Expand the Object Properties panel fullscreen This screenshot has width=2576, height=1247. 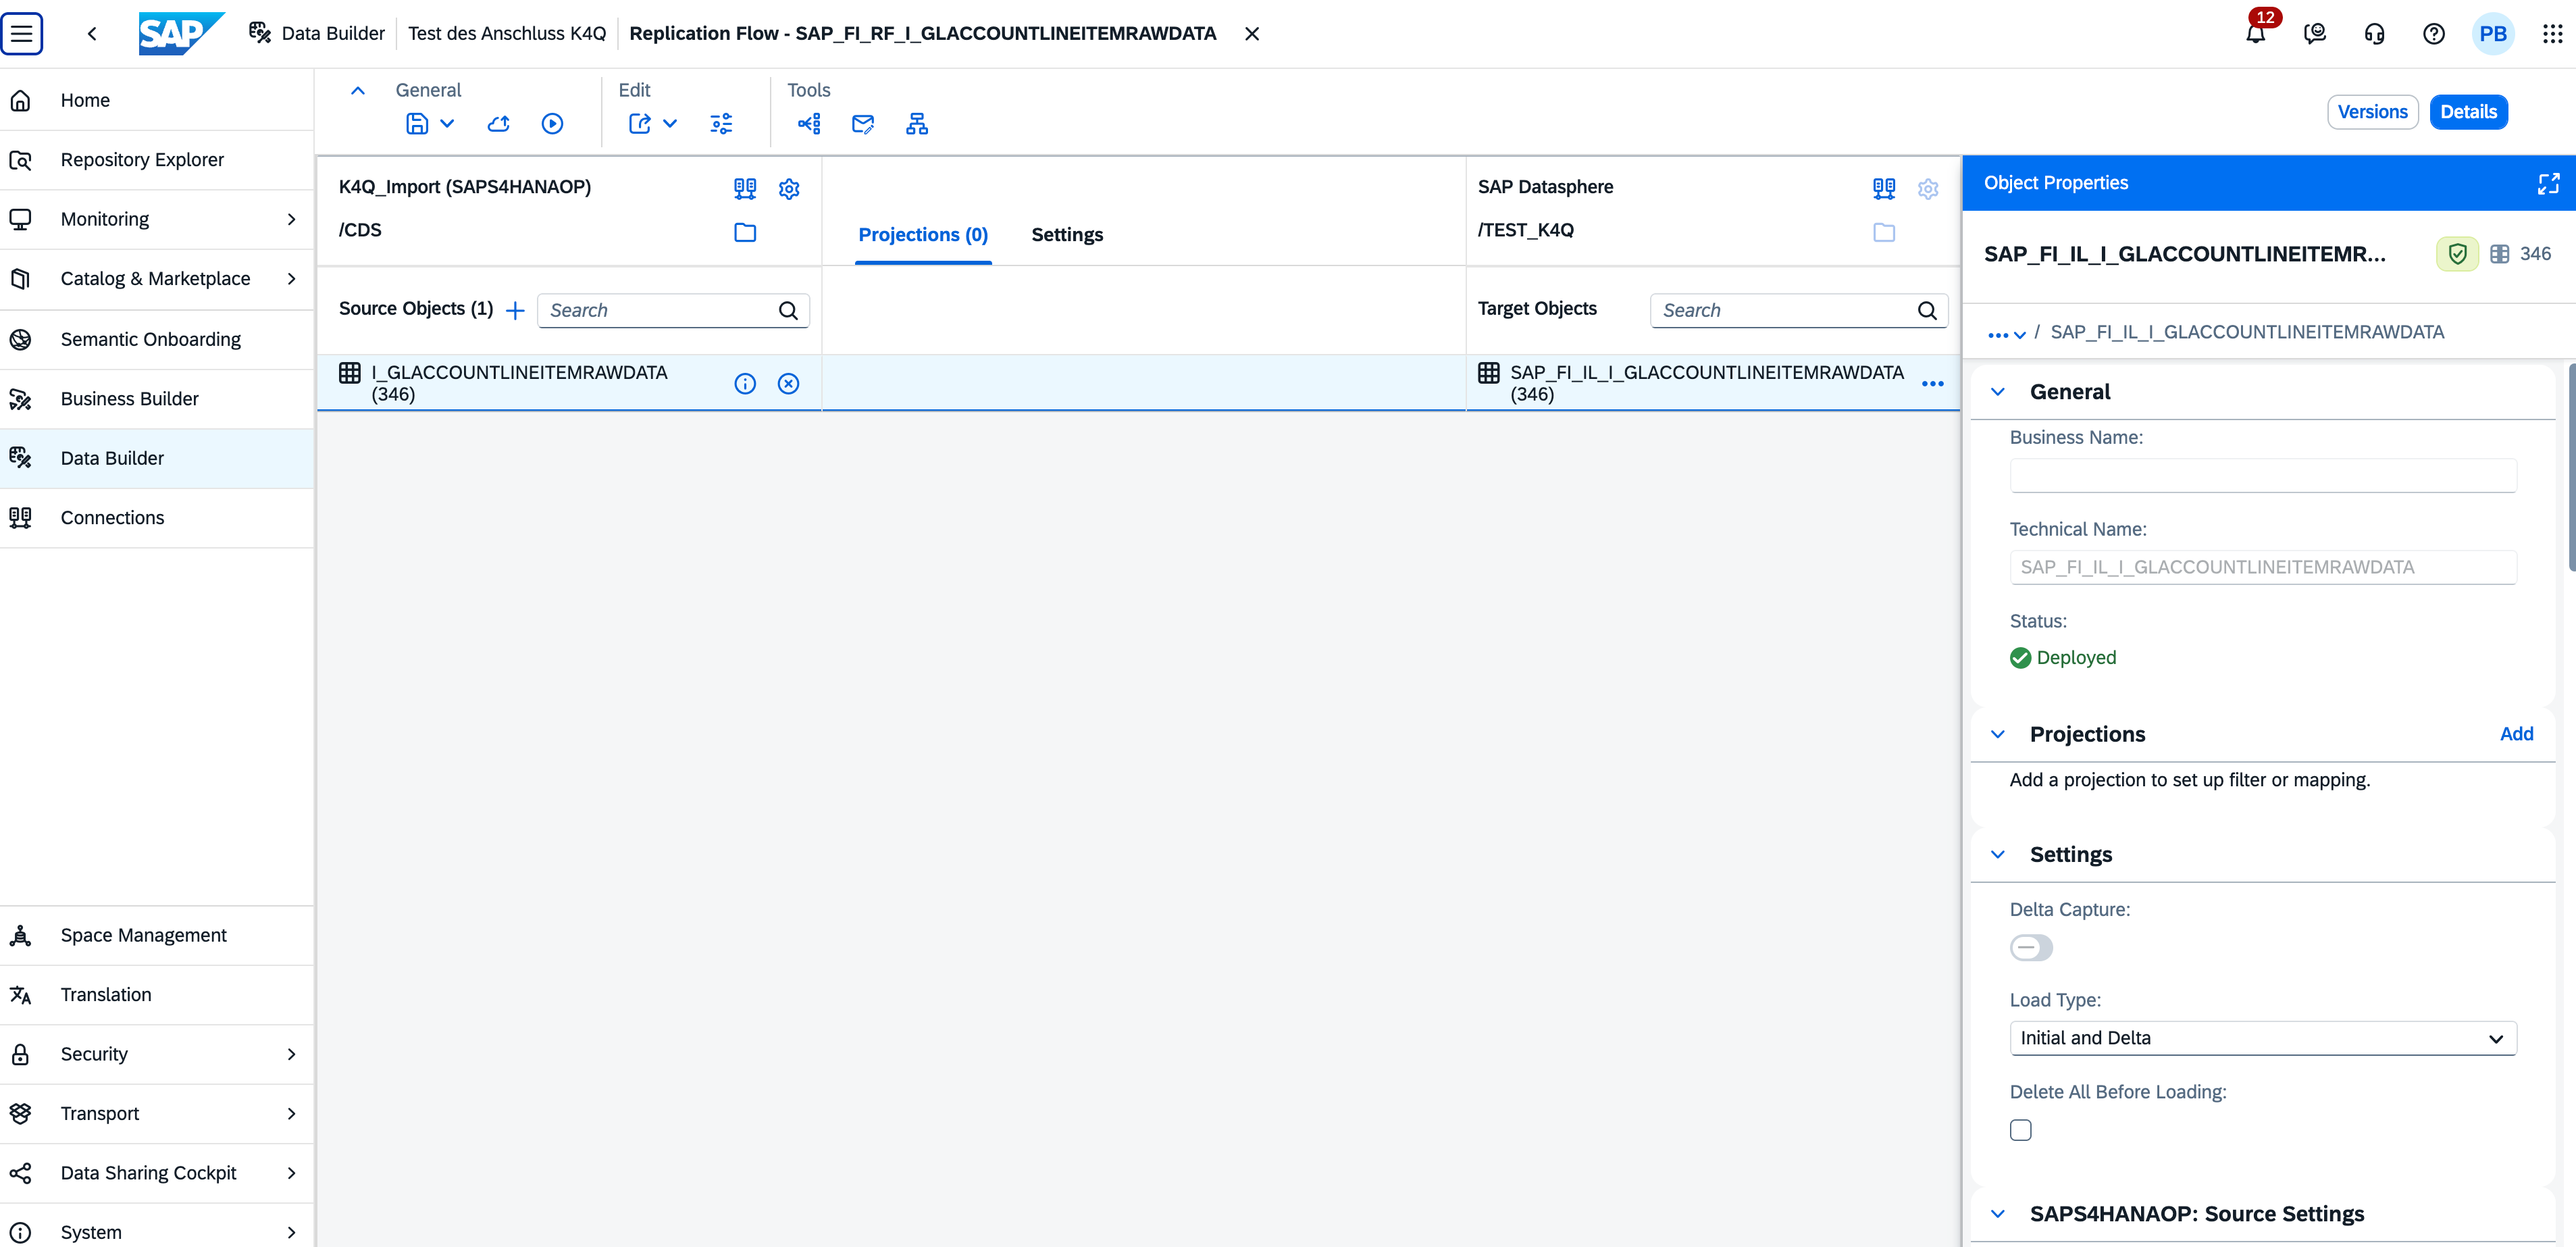coord(2548,183)
